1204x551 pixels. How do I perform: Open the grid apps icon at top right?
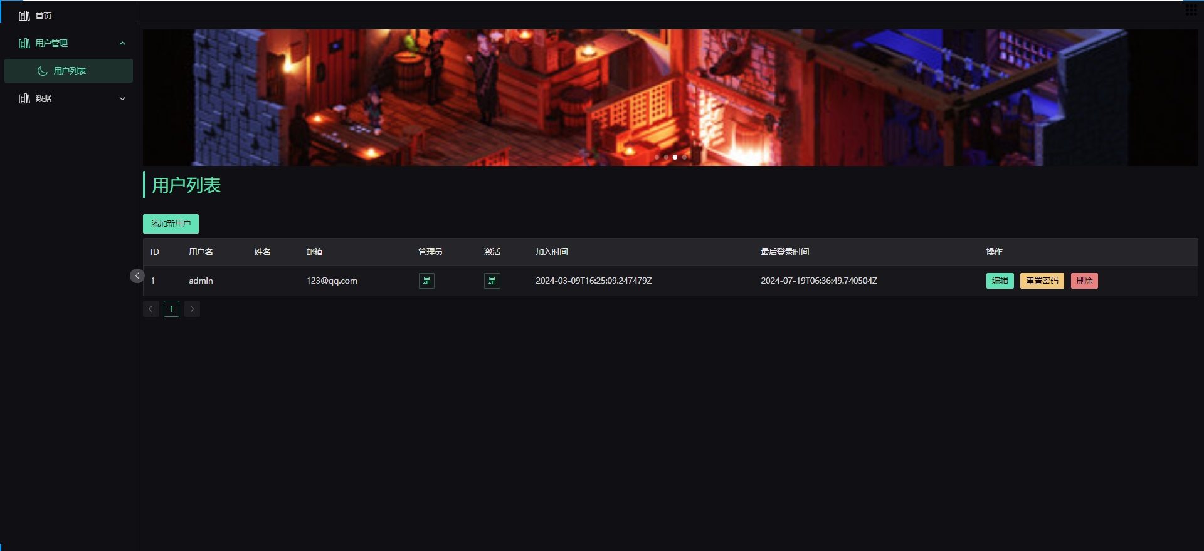pos(1191,9)
